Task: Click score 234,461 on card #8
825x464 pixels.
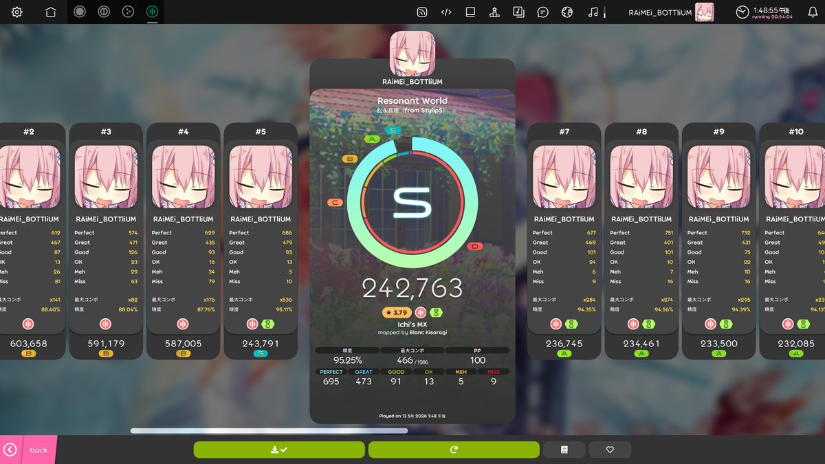Action: (641, 344)
